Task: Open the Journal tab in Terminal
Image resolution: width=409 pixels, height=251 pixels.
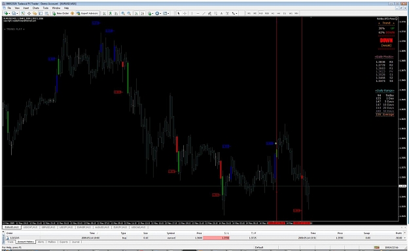Action: pos(75,242)
